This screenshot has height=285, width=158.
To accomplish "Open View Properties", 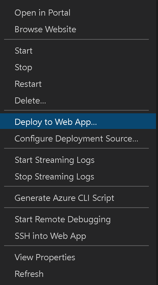I will click(x=78, y=257).
